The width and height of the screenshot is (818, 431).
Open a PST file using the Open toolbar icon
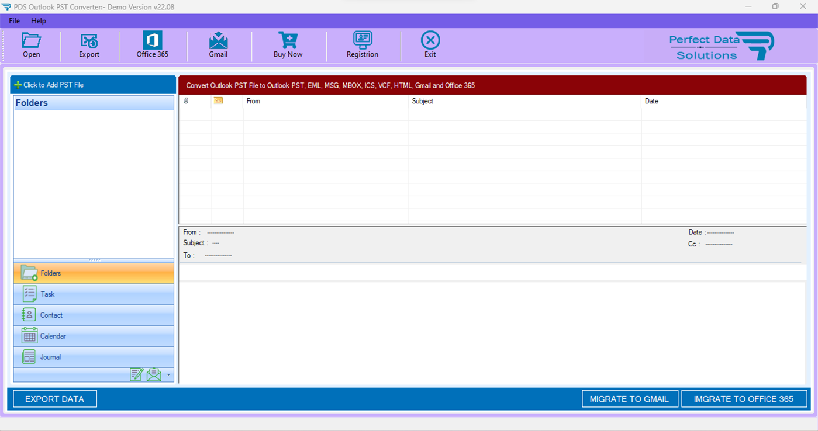31,45
